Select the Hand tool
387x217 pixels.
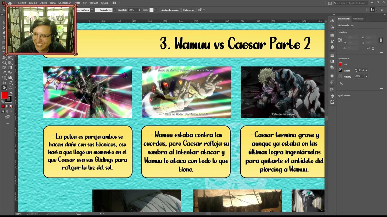tap(4, 88)
